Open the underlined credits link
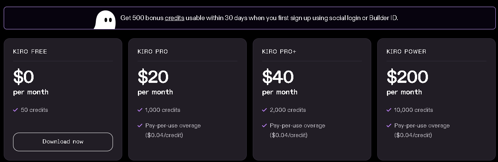498x162 pixels. [x=174, y=18]
